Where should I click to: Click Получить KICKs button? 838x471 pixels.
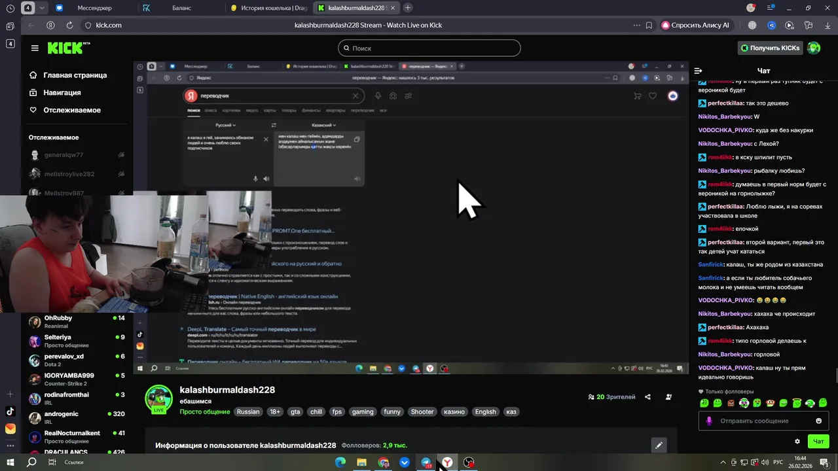[x=770, y=48]
